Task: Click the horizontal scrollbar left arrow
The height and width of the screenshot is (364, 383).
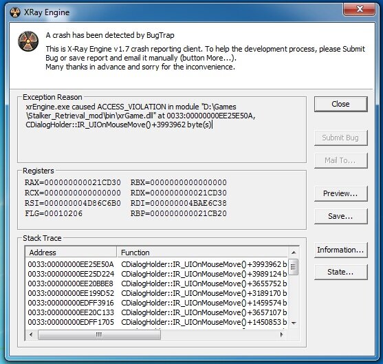Action: tap(31, 334)
